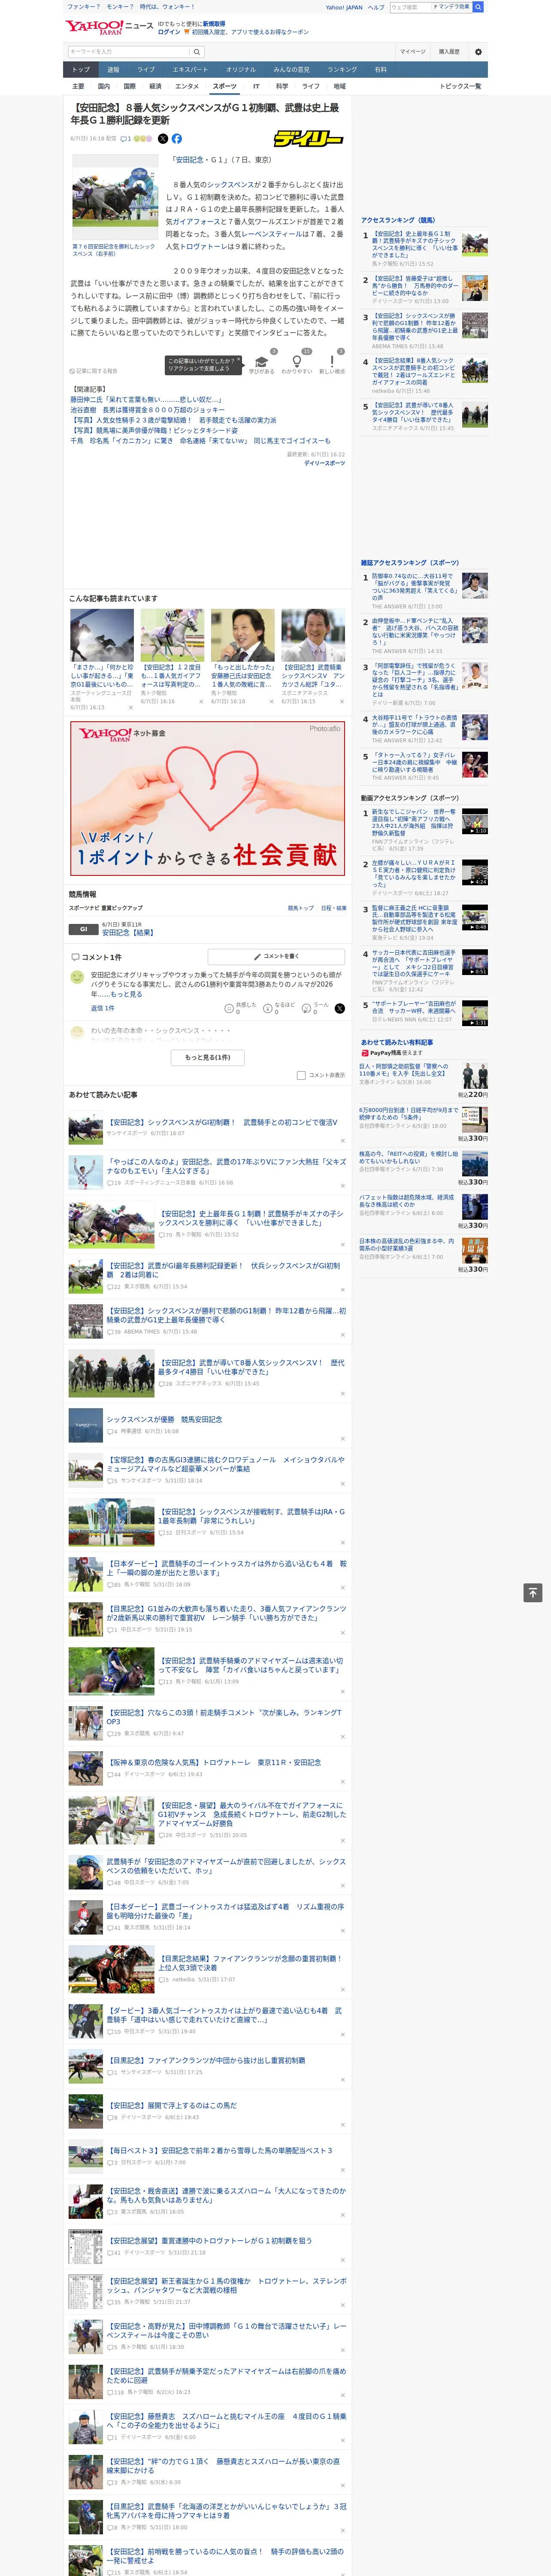The image size is (551, 2576).
Task: Click the blue web search button
Action: [x=478, y=7]
